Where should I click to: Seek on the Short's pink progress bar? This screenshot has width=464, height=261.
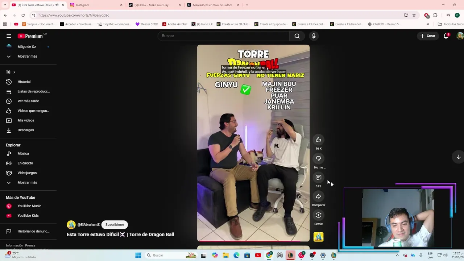coord(253,241)
